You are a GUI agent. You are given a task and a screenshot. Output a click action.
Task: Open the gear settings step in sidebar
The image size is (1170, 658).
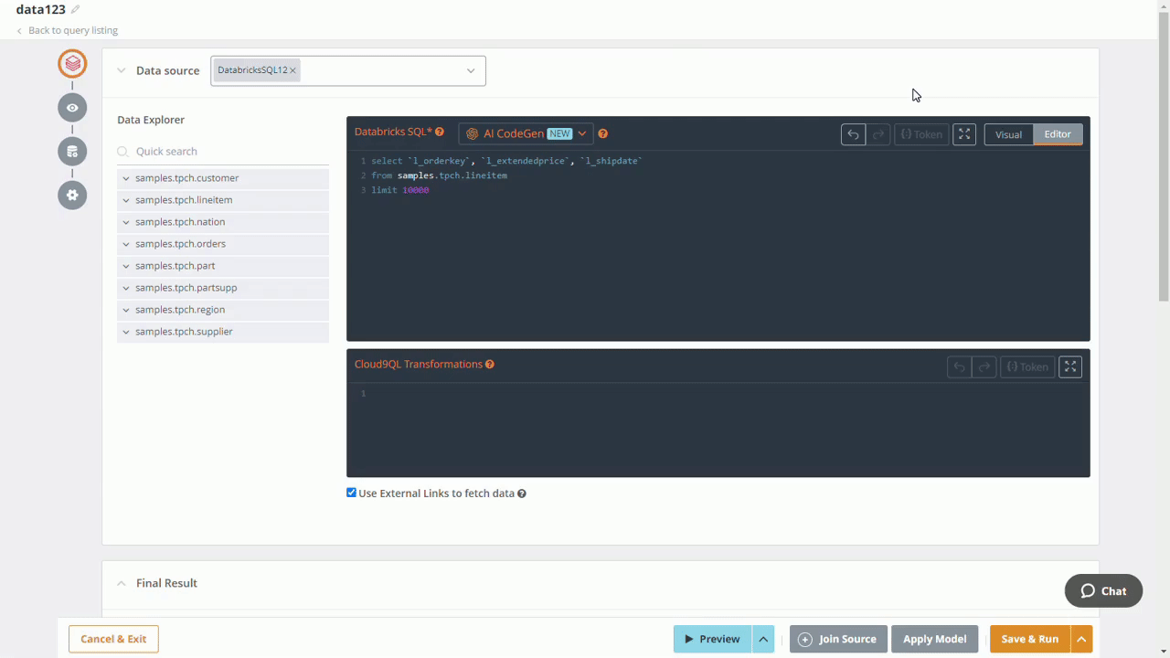[x=72, y=196]
